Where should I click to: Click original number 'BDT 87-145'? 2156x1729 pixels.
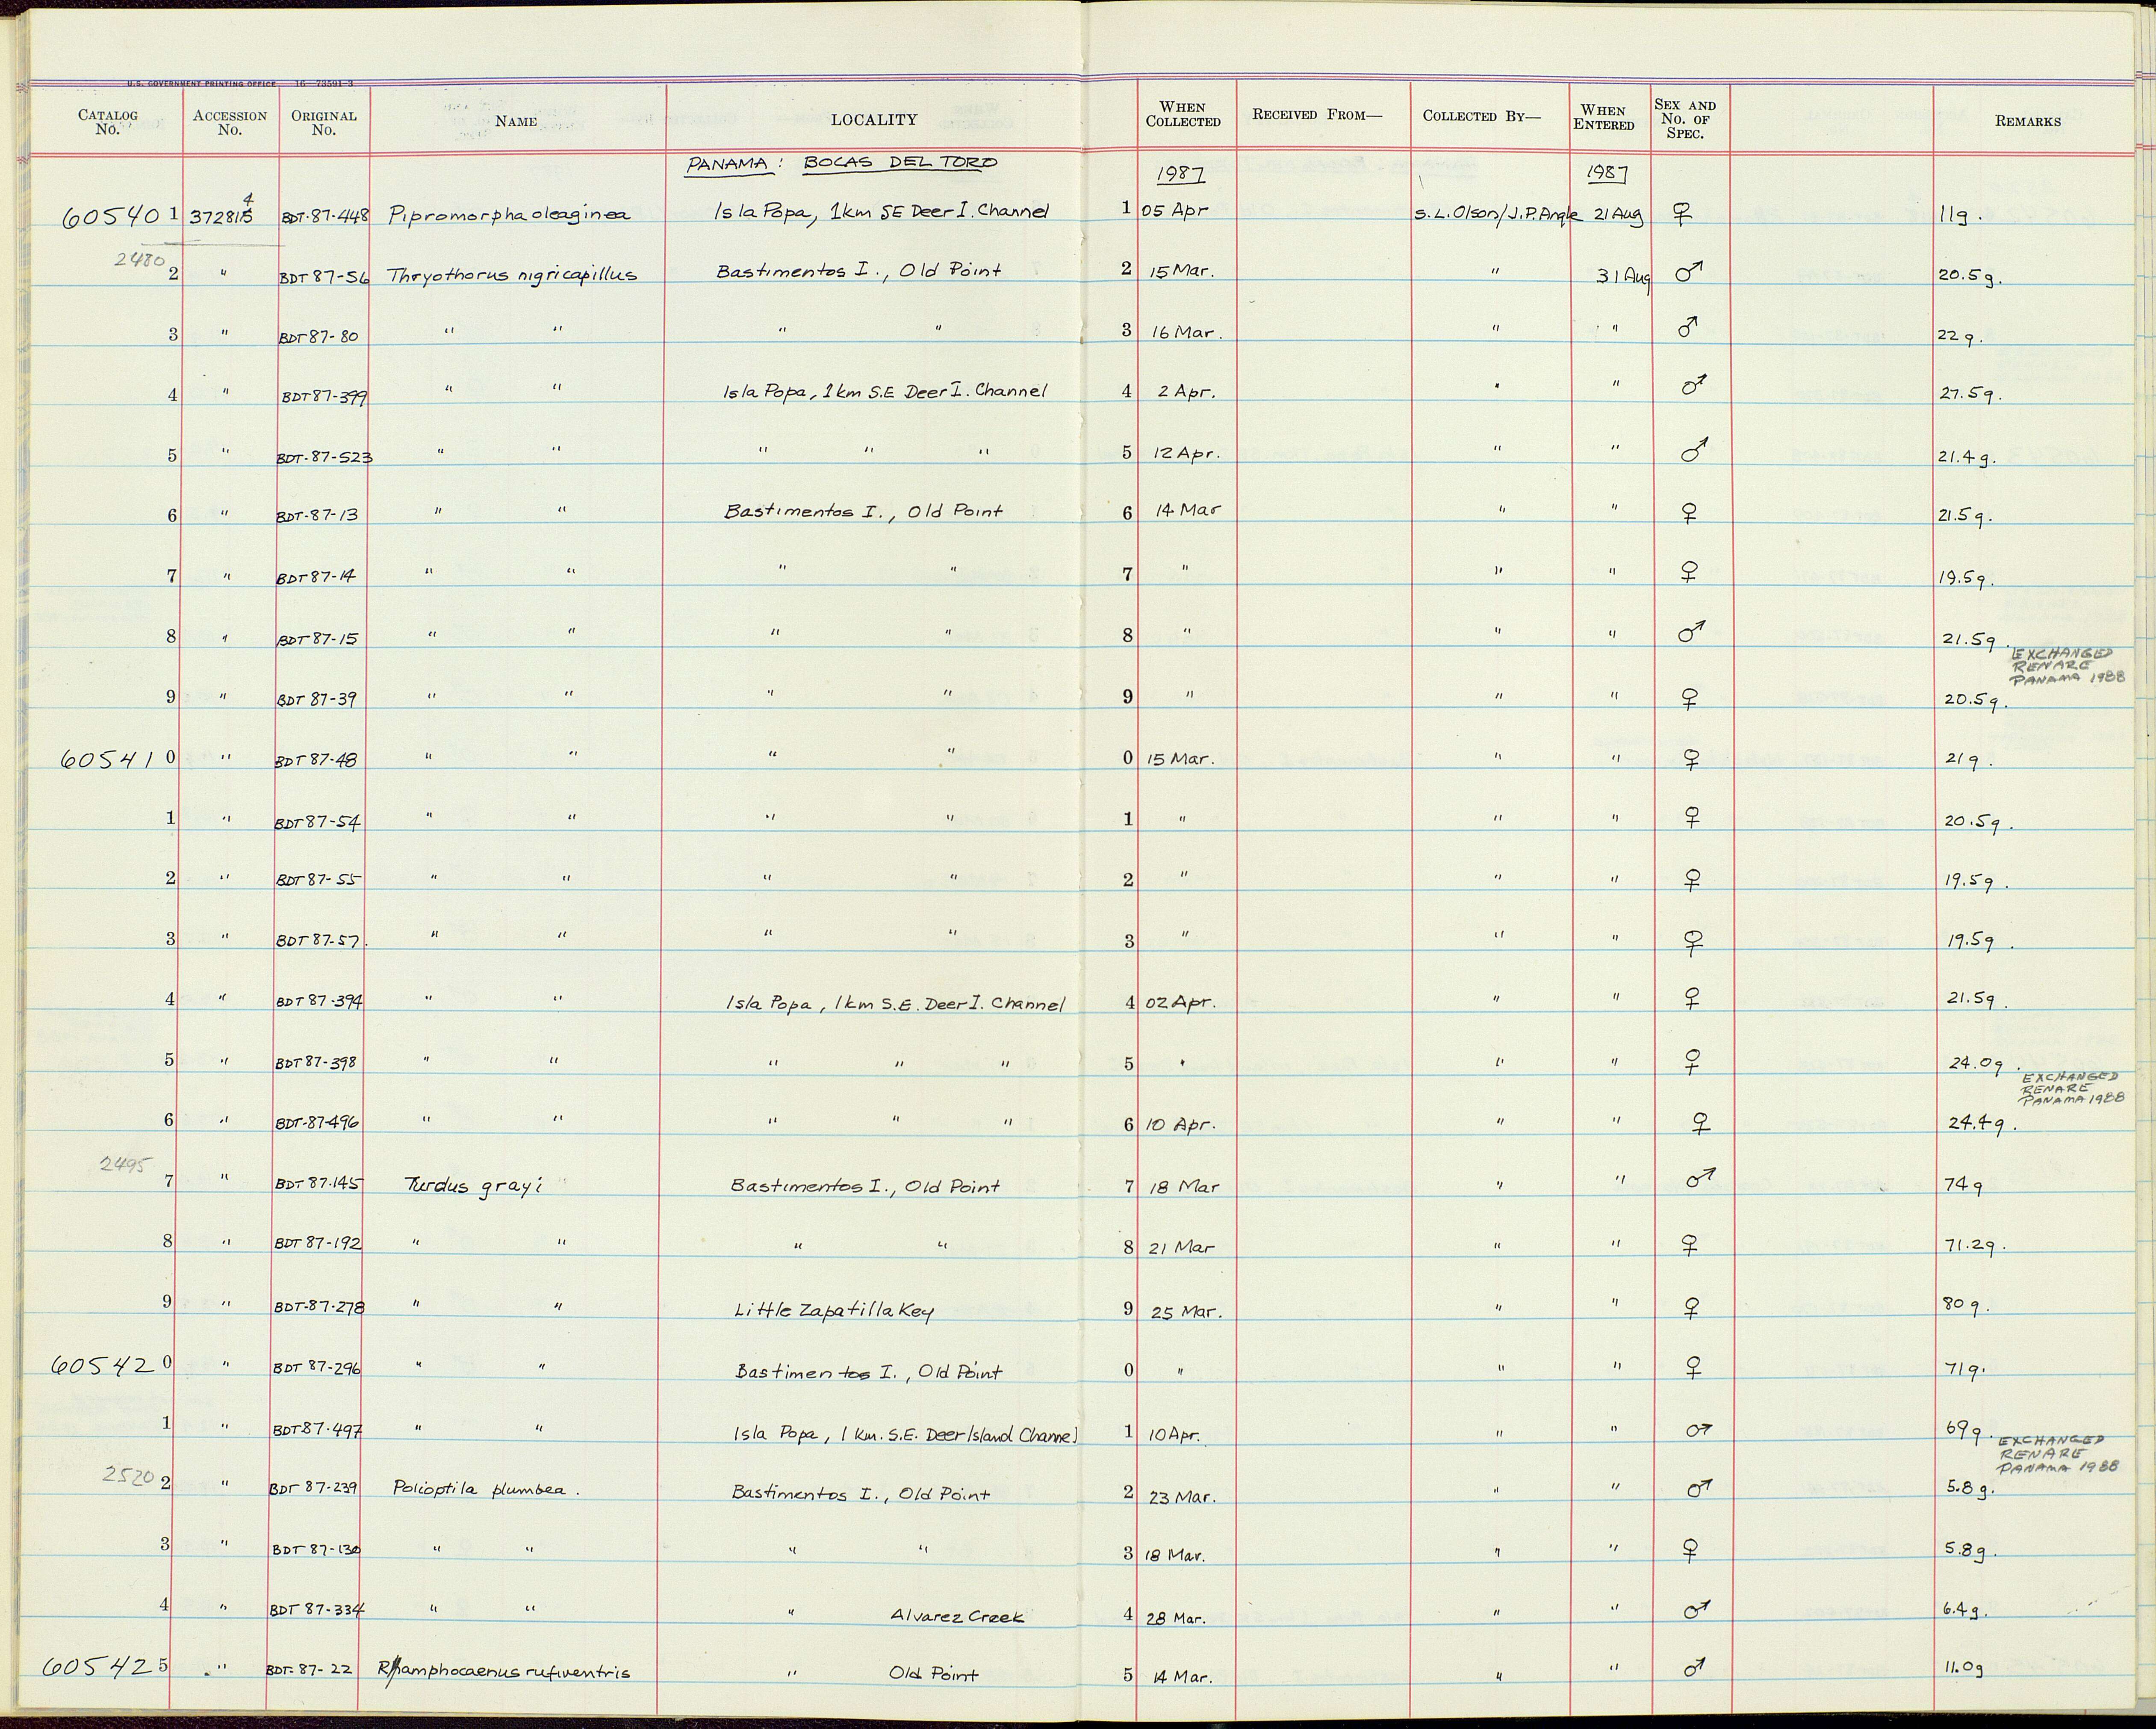318,1184
